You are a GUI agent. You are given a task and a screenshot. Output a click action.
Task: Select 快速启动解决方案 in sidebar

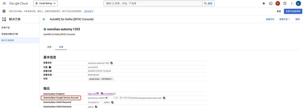click(10, 34)
